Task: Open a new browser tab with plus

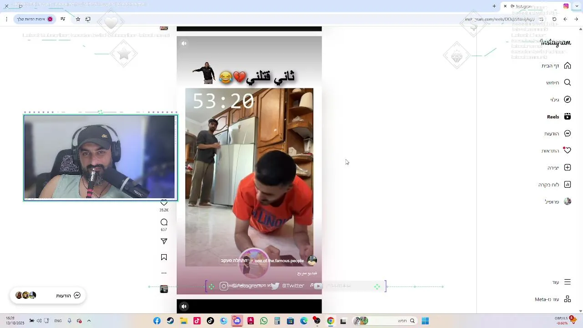Action: 494,6
